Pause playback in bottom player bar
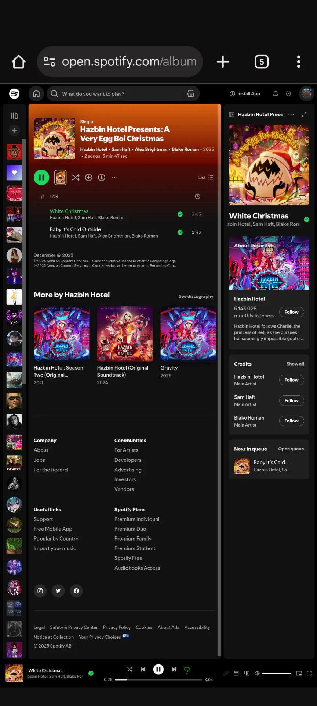 click(x=158, y=670)
